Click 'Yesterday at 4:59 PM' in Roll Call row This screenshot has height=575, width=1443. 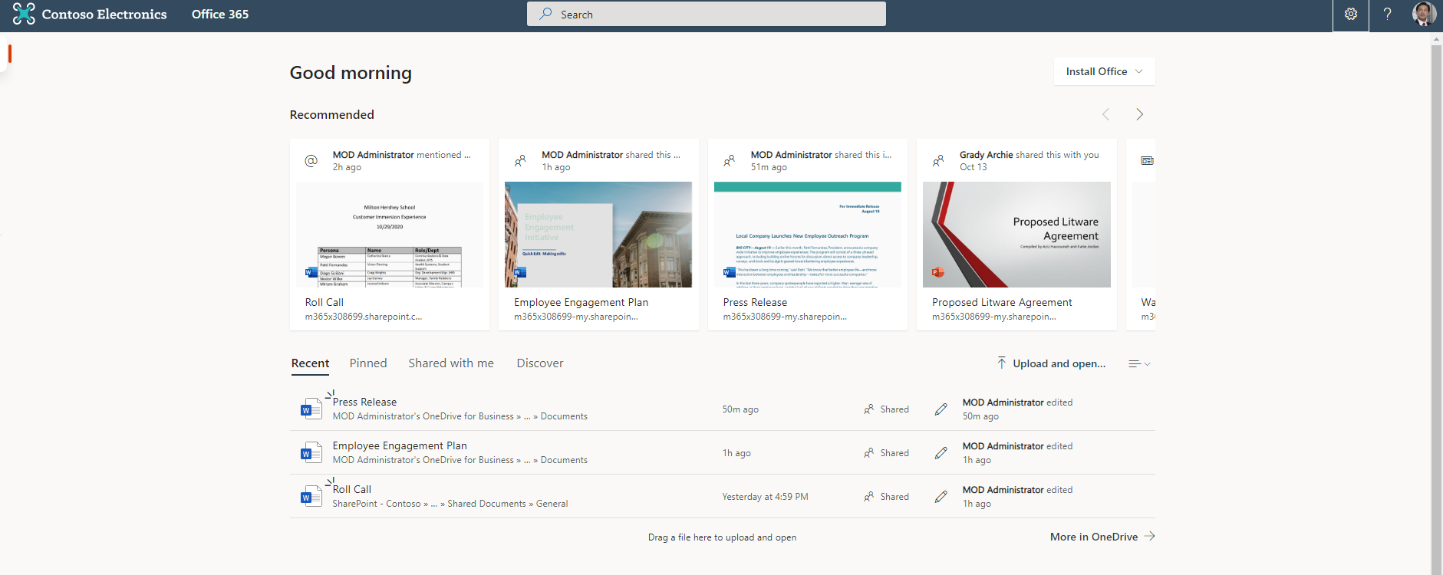[765, 497]
